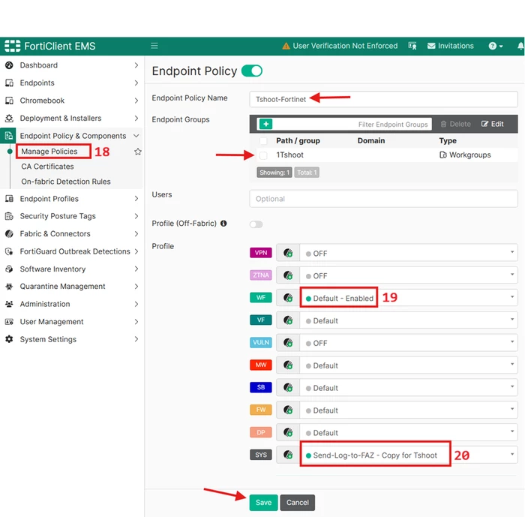Click the Workgroups type cell for 1Tshoot
This screenshot has width=525, height=517.
465,155
